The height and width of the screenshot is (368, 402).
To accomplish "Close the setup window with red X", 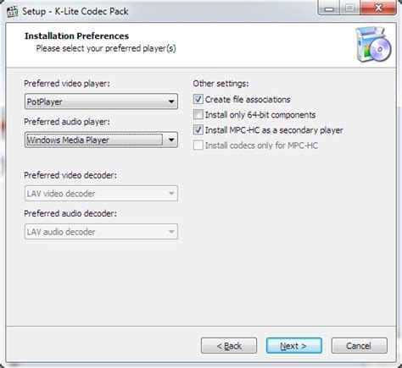I will (378, 8).
